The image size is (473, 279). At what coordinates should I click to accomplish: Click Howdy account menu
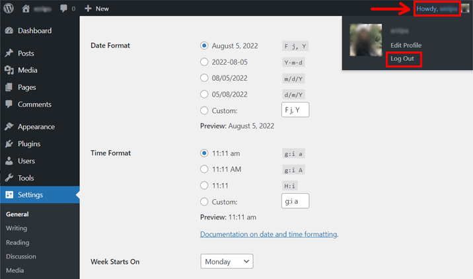click(x=437, y=9)
